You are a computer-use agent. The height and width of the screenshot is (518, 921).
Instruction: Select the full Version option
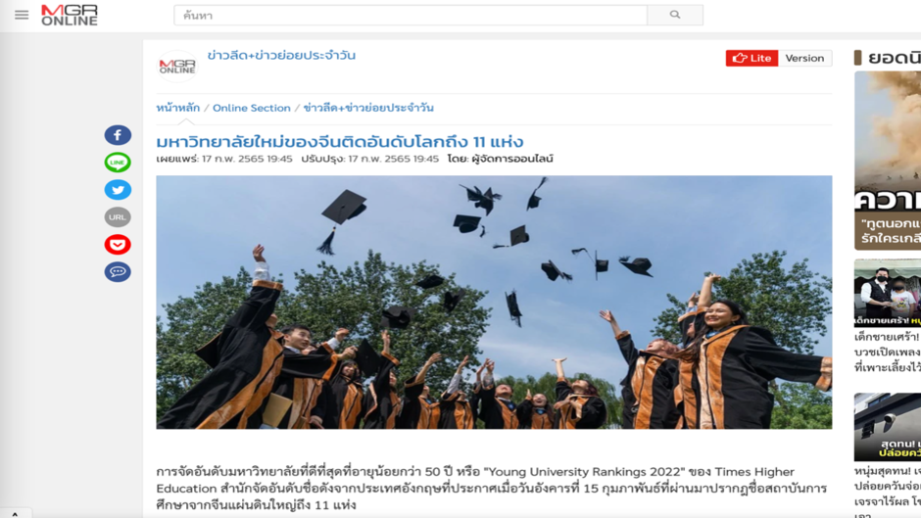[804, 58]
